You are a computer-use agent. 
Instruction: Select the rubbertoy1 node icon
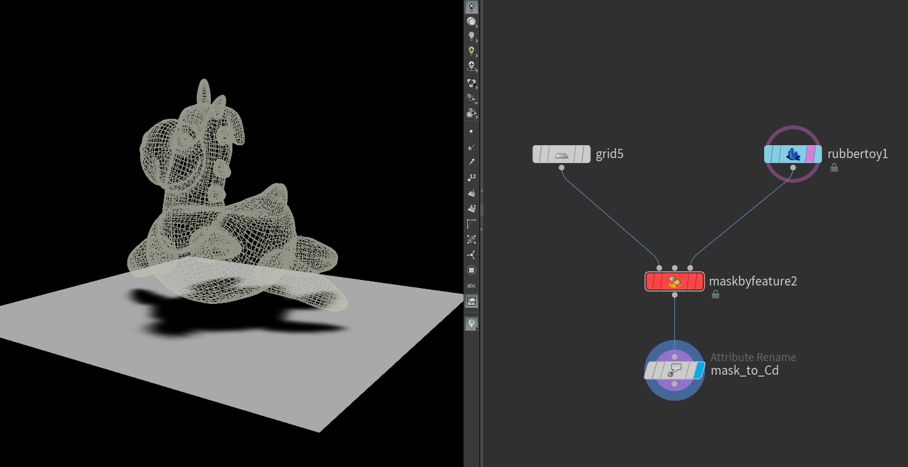(792, 154)
